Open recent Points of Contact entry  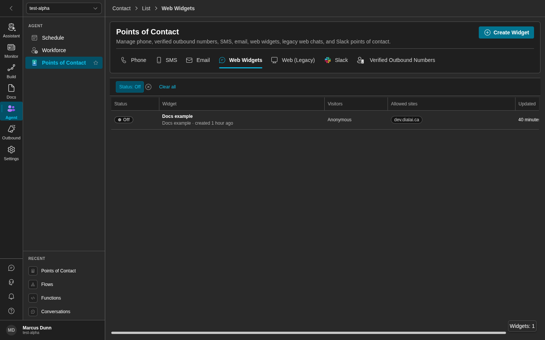[x=64, y=271]
